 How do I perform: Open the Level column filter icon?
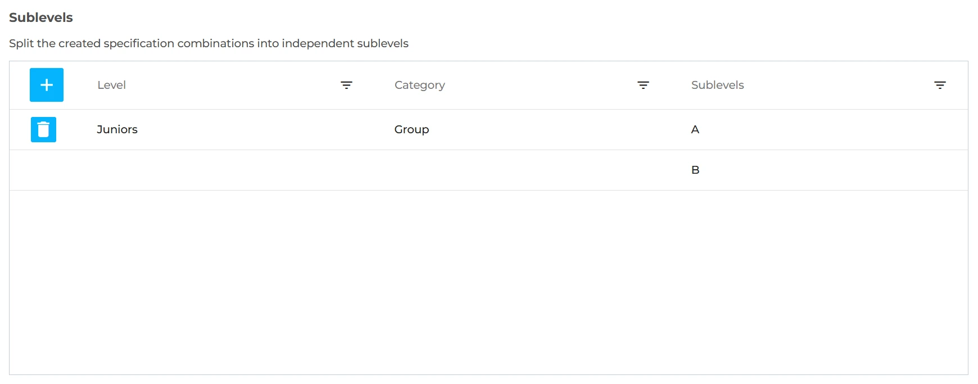pyautogui.click(x=346, y=85)
